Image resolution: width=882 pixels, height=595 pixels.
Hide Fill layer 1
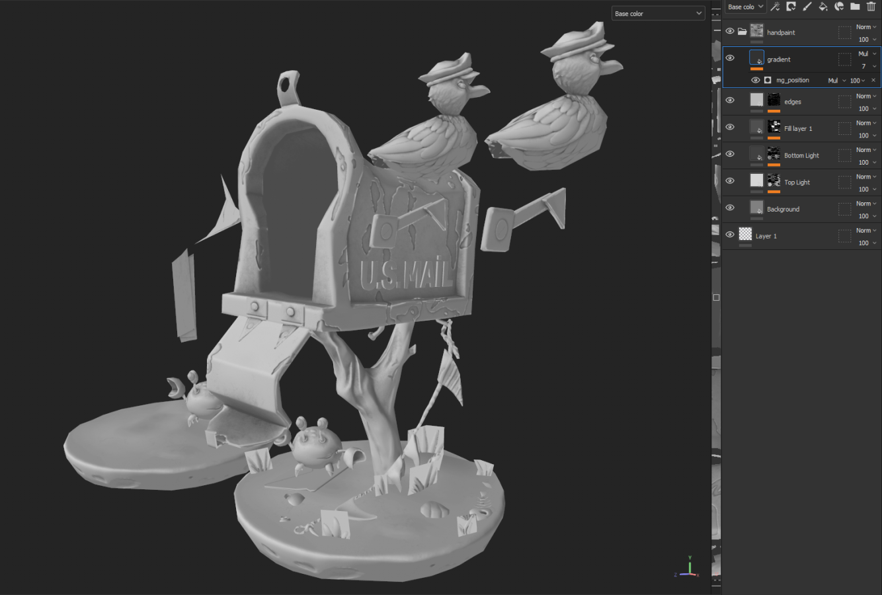click(x=730, y=127)
